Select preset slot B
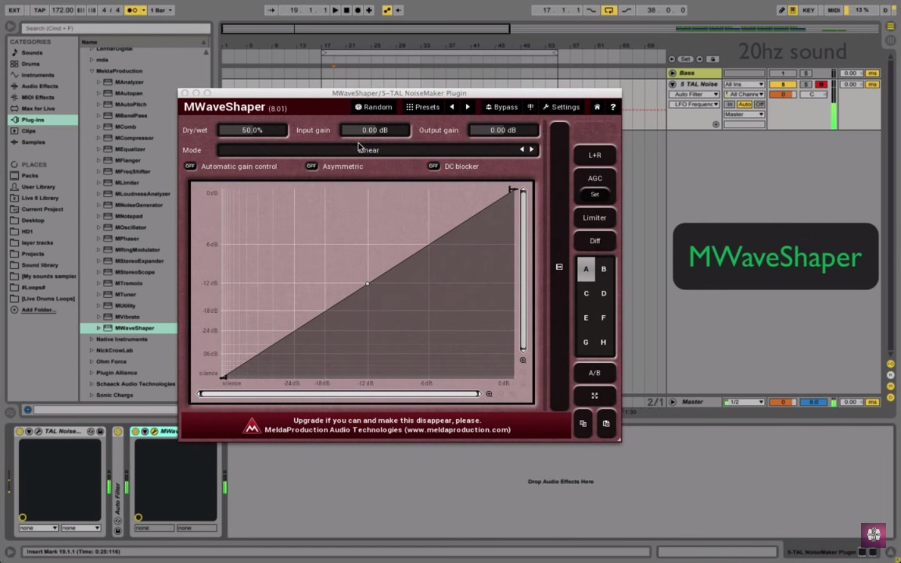Screen dimensions: 901x563 pyautogui.click(x=604, y=269)
